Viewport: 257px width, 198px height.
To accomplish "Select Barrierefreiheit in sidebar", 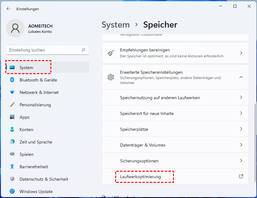I will [34, 167].
